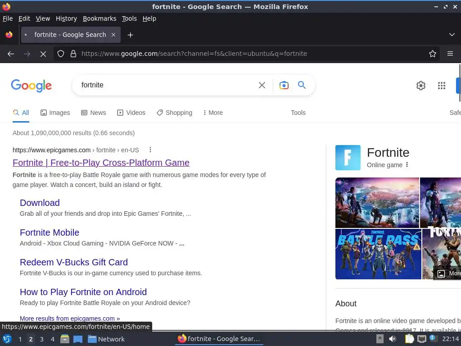Switch to the Shopping results tab
461x346 pixels.
tap(174, 113)
